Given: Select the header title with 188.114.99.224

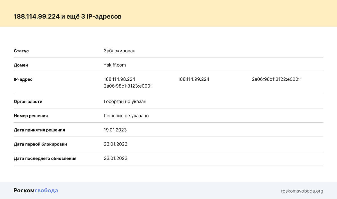Looking at the screenshot, I should (x=68, y=16).
